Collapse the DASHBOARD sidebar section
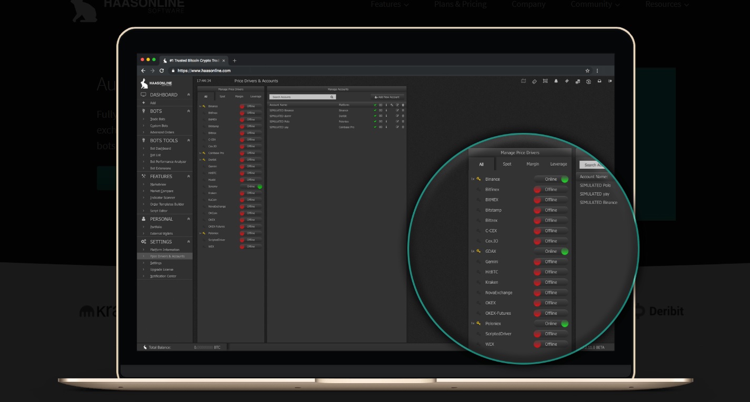This screenshot has height=402, width=750. point(188,95)
